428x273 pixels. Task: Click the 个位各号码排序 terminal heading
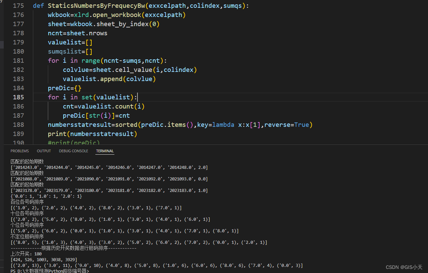coord(27,225)
